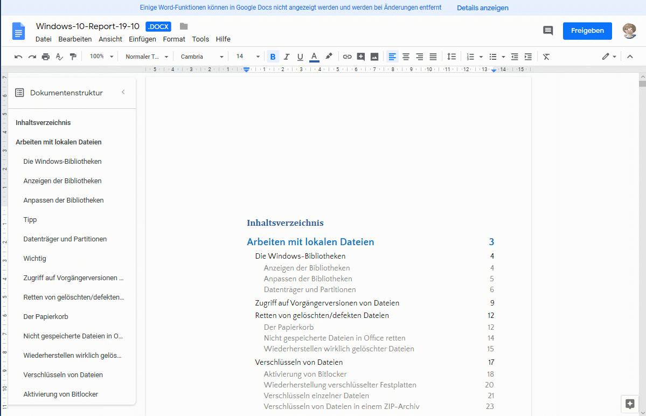Open the Format menu
The image size is (646, 416).
coord(174,39)
